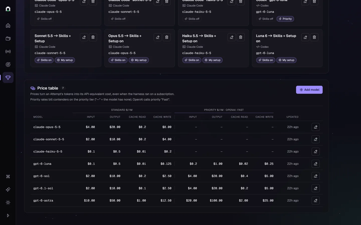361x225 pixels.
Task: Select gpt-6-luna in the price table
Action: pos(42,164)
